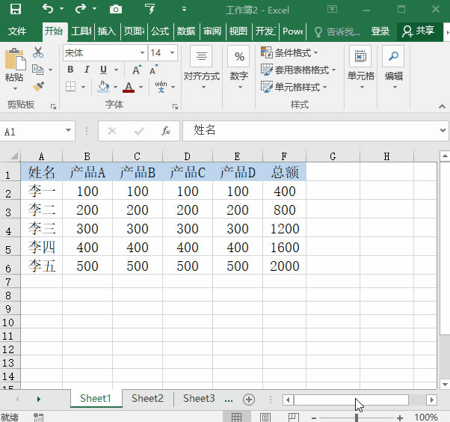Toggle Underline formatting
This screenshot has width=450, height=422.
point(103,70)
